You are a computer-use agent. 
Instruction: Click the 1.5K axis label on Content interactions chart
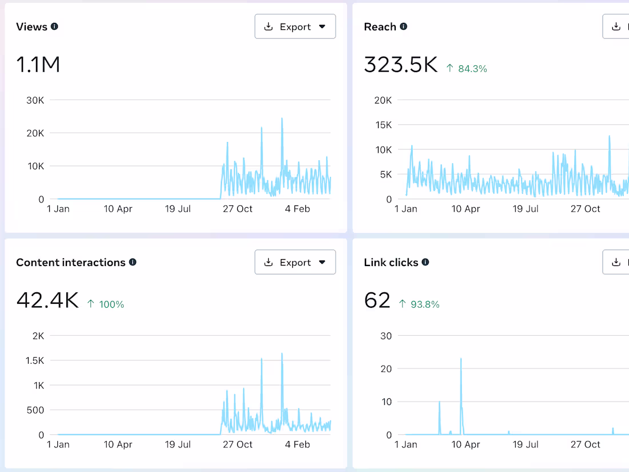coord(35,361)
